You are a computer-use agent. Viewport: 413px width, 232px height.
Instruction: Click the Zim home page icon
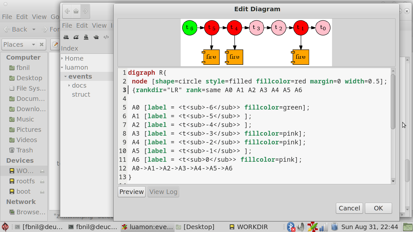pos(76,11)
